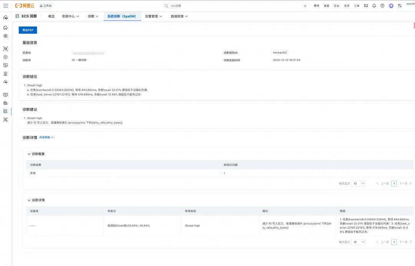Click the 基础信息 heading
This screenshot has width=415, height=266.
coord(30,43)
